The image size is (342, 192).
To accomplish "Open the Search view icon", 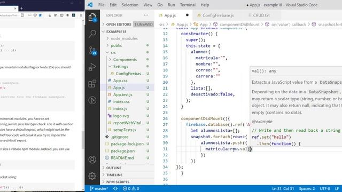I will pyautogui.click(x=92, y=34).
